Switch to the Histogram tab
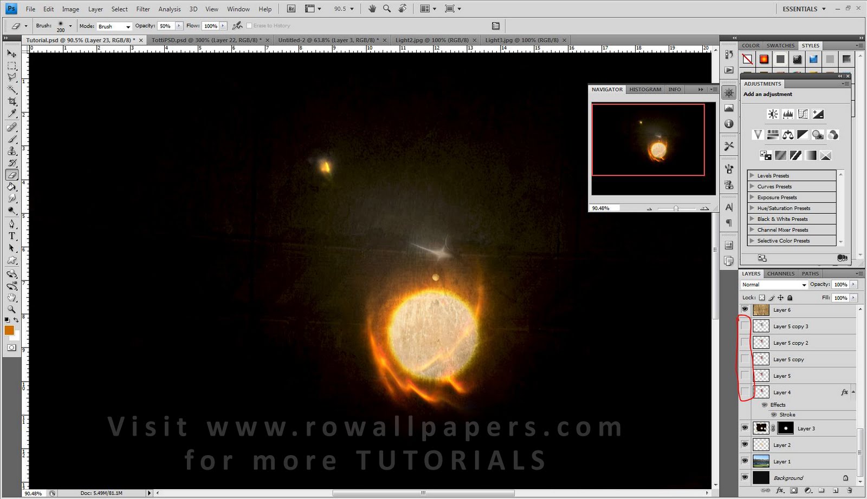The height and width of the screenshot is (499, 867). pyautogui.click(x=645, y=89)
